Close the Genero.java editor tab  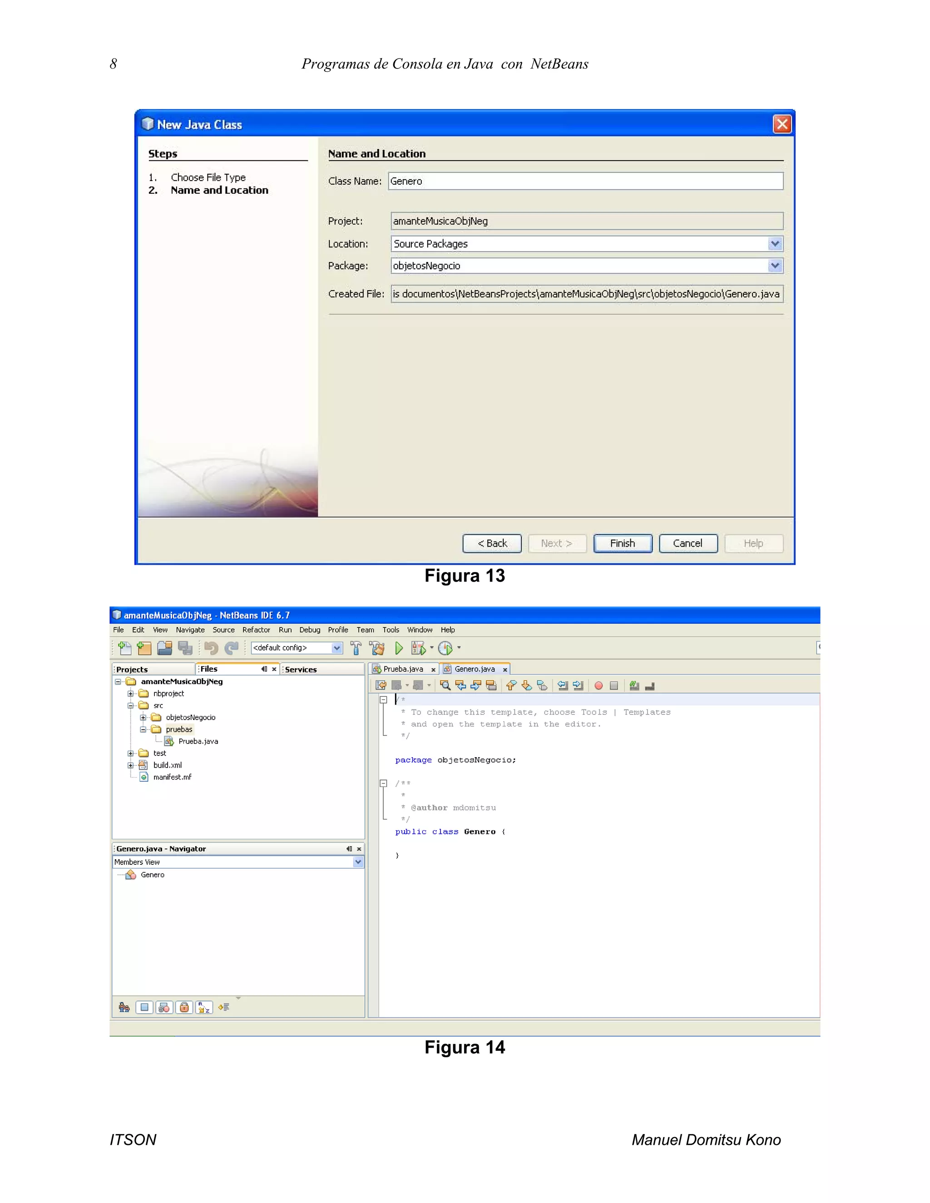(x=505, y=670)
